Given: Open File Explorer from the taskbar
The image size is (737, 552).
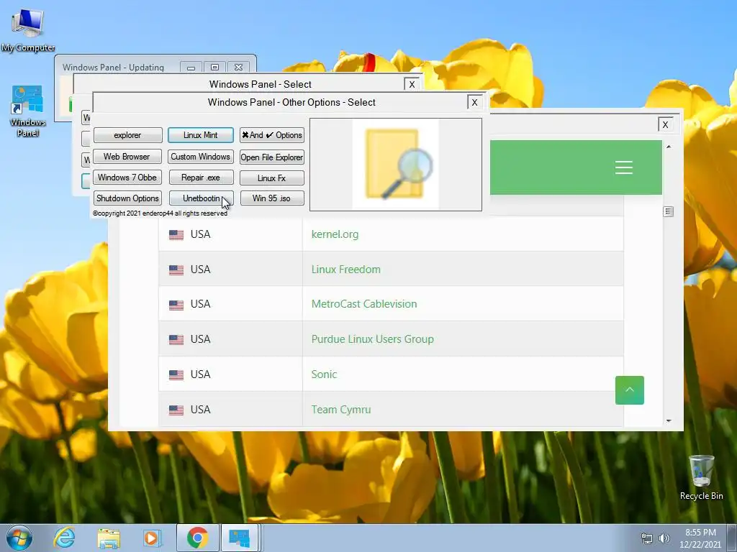Looking at the screenshot, I should (x=109, y=538).
